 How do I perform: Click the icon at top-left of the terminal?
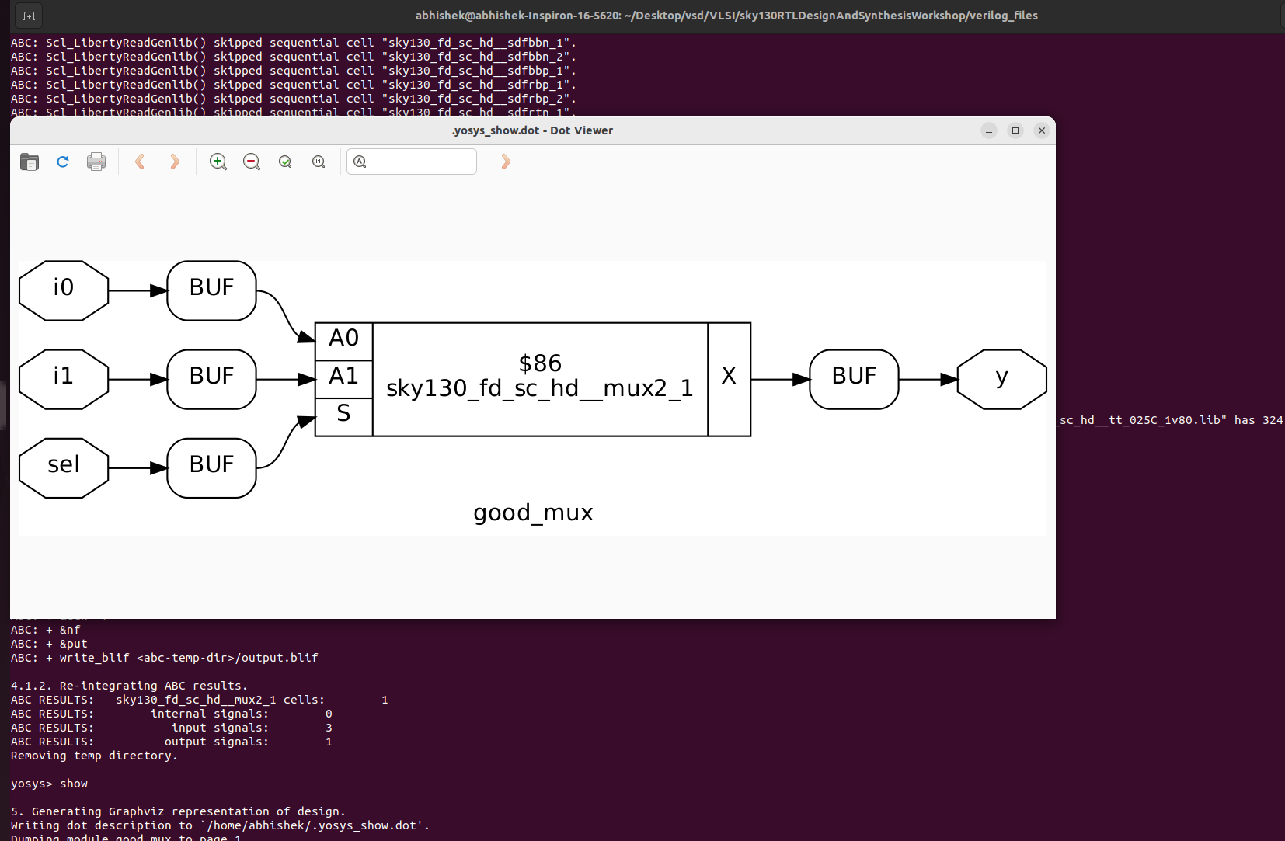29,15
